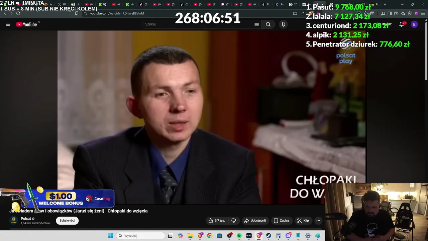Open Google Chrome from the taskbar
The height and width of the screenshot is (241, 428).
[x=210, y=236]
